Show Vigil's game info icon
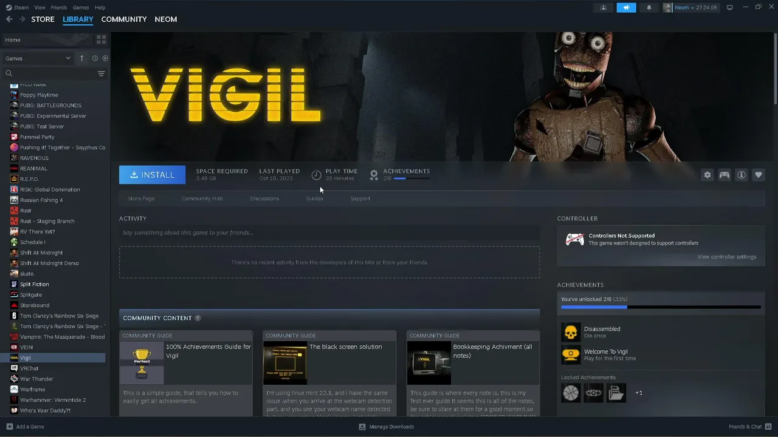Viewport: 778px width, 437px height. point(742,175)
